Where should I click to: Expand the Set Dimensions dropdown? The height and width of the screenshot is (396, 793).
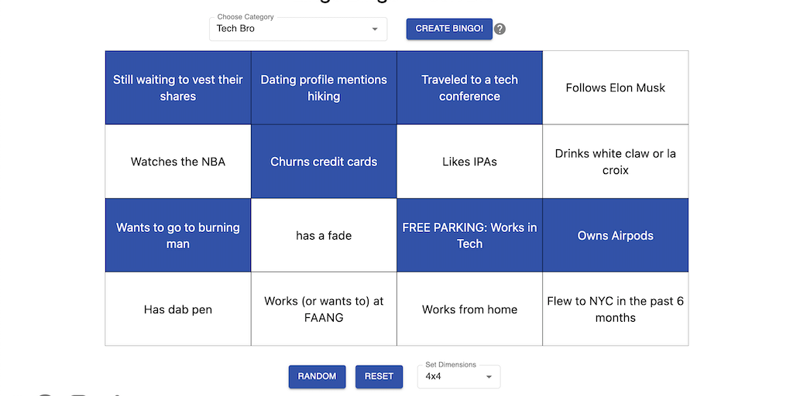click(x=458, y=377)
